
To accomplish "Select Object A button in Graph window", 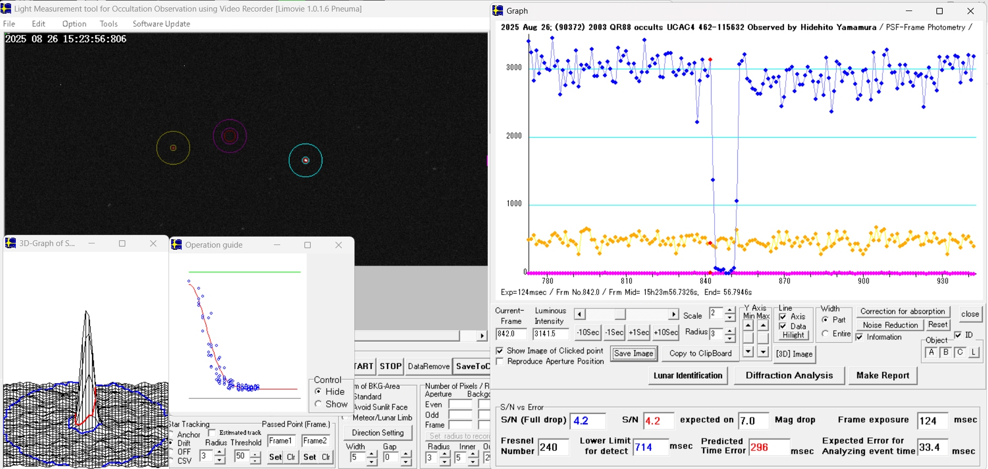I will 931,353.
